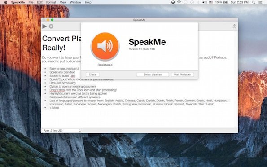Viewport: 267px width, 167px height.
Task: Click the yellow minimize window button
Action: tap(48, 20)
